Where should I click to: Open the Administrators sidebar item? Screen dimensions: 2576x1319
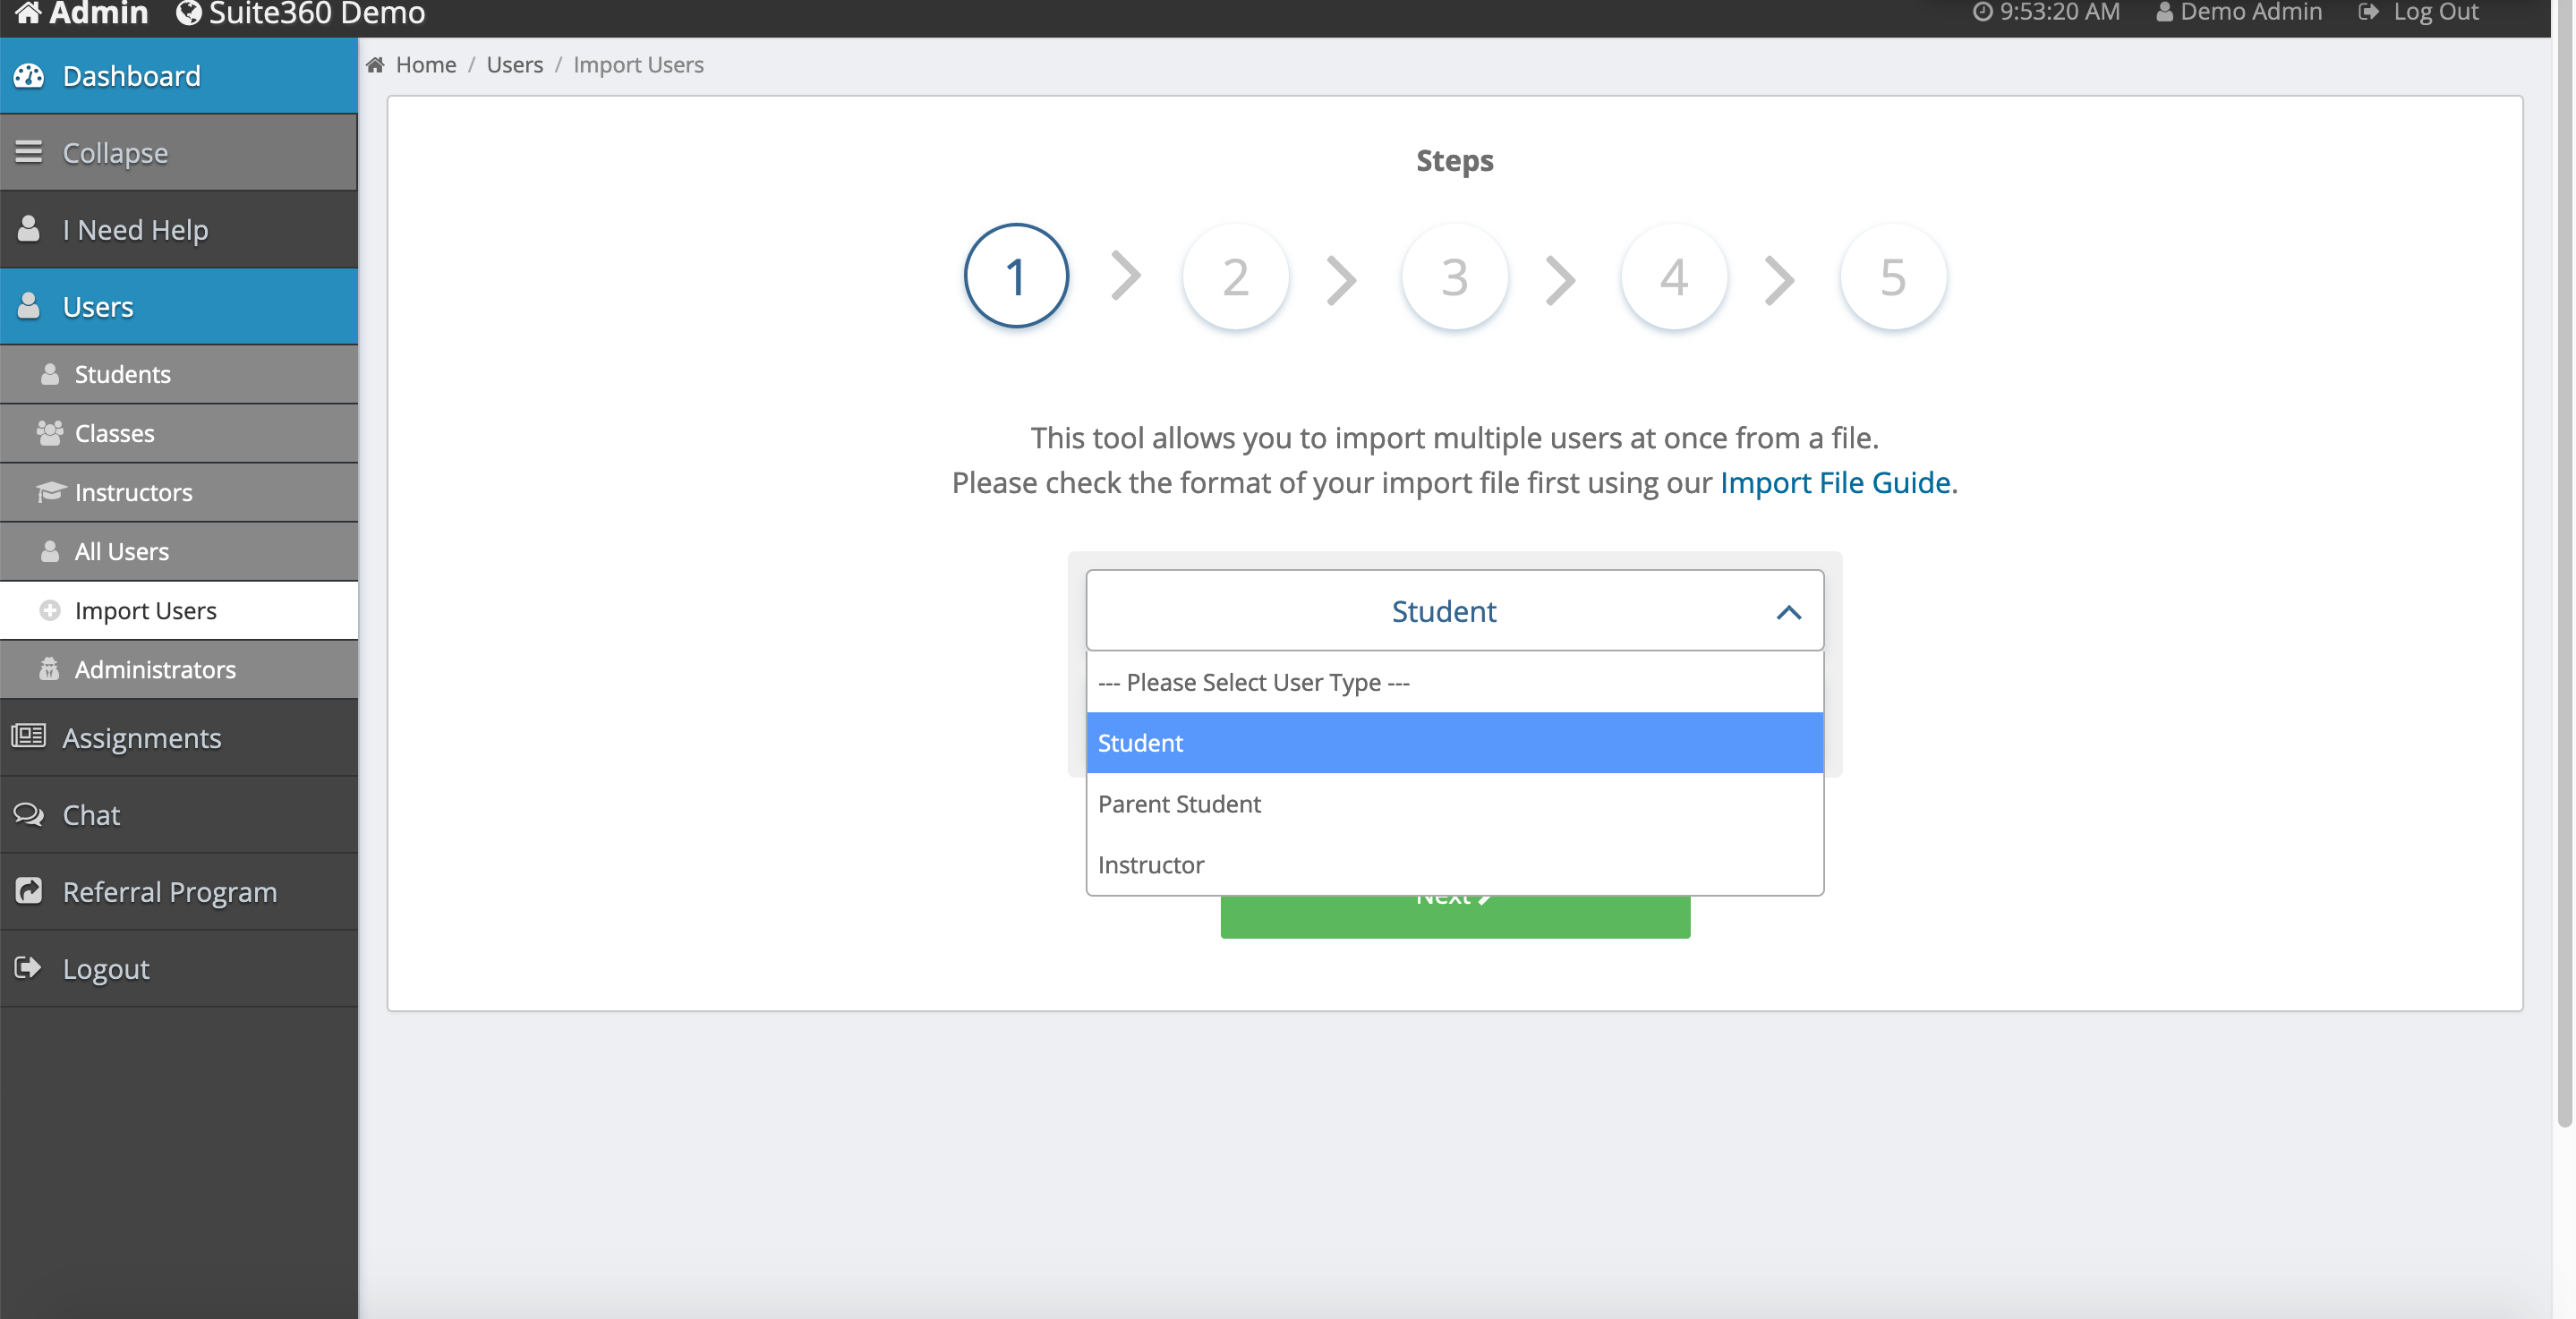tap(155, 669)
